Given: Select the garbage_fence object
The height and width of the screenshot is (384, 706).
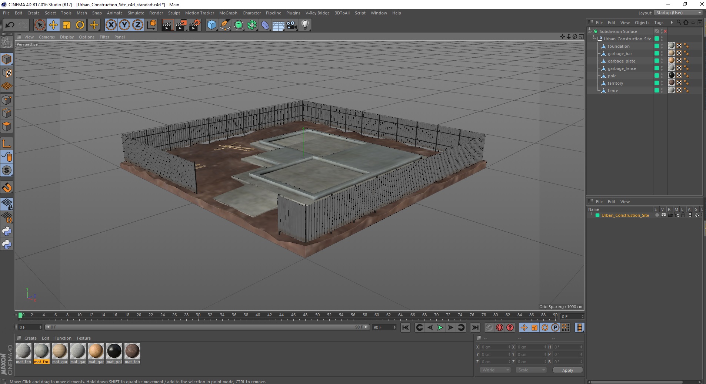Looking at the screenshot, I should pyautogui.click(x=622, y=68).
